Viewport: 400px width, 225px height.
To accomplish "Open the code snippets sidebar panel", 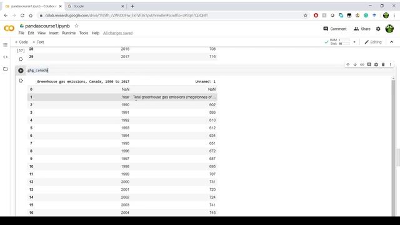I will click(5, 57).
